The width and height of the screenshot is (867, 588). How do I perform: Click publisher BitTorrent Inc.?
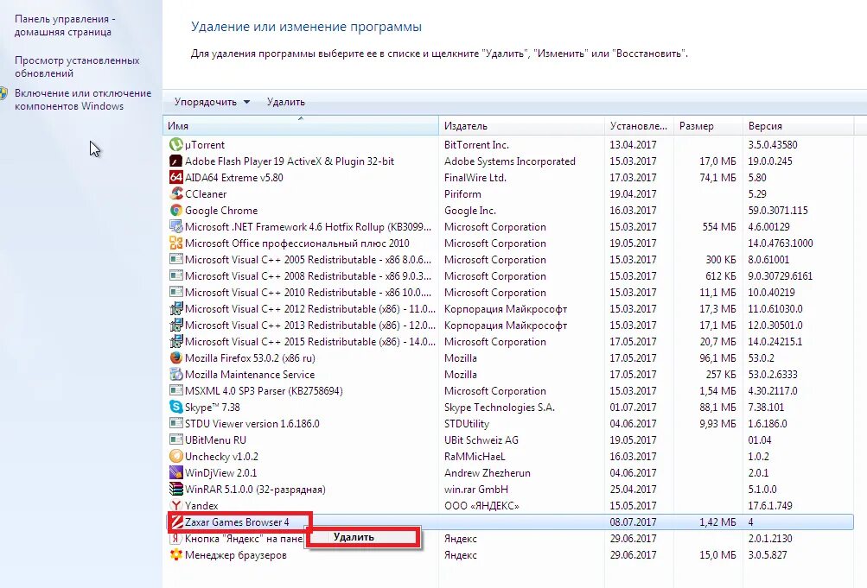tap(476, 145)
